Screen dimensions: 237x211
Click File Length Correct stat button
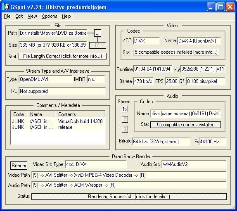click(x=62, y=56)
